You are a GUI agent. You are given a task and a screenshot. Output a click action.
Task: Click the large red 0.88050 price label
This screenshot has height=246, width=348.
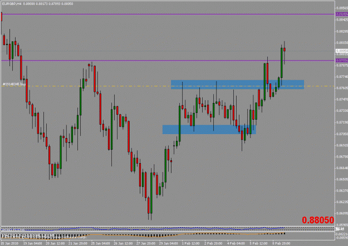tap(318, 220)
